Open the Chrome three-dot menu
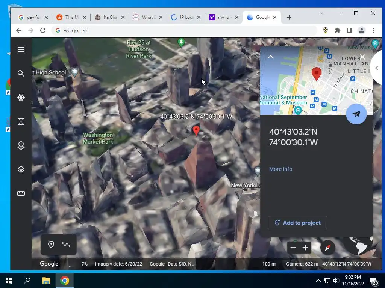Screen dimensions: 385x288 coord(374,30)
